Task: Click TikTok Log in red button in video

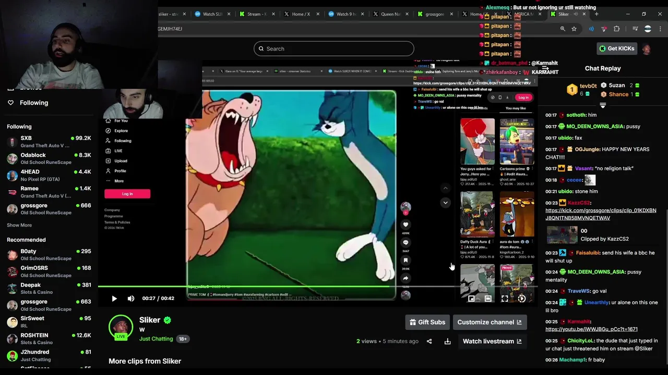Action: click(x=127, y=194)
